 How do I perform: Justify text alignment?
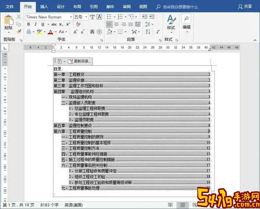(x=131, y=24)
